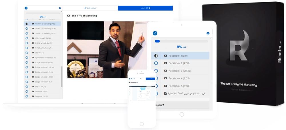Click The 4 P's of Marketing heading text
The height and width of the screenshot is (130, 286).
(x=84, y=16)
